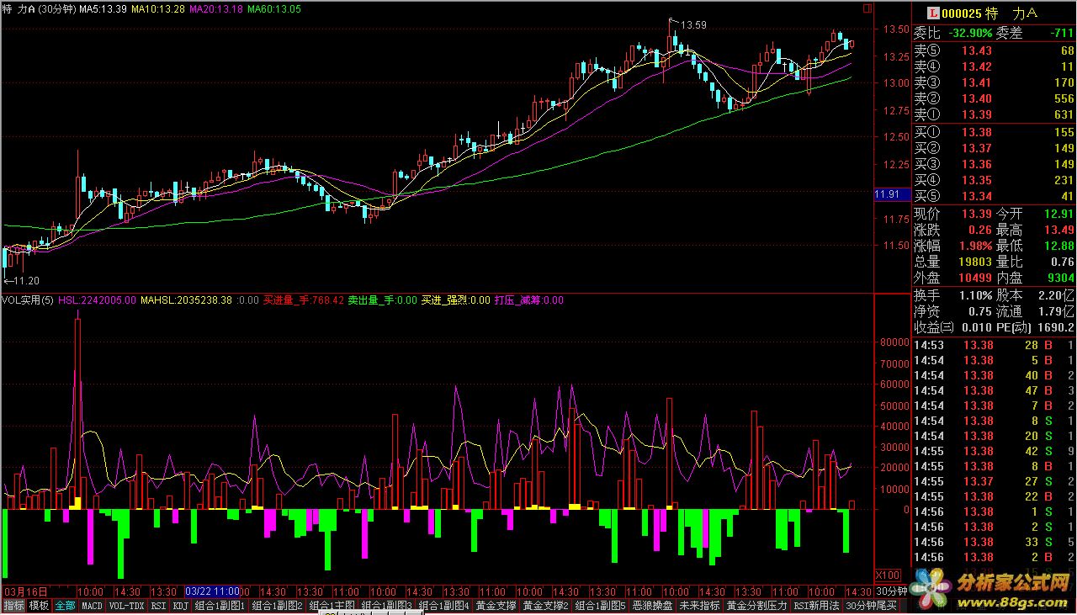Open the 指标 tab
Viewport: 1077px width, 615px height.
pyautogui.click(x=13, y=605)
